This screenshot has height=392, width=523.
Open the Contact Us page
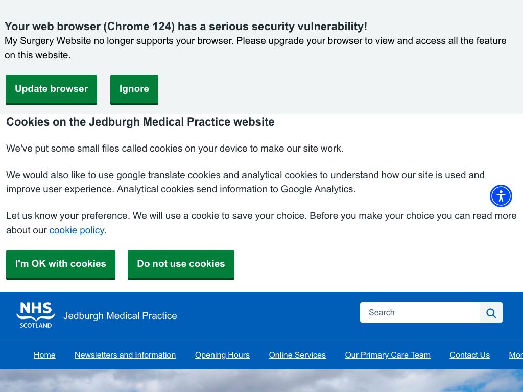coord(470,355)
